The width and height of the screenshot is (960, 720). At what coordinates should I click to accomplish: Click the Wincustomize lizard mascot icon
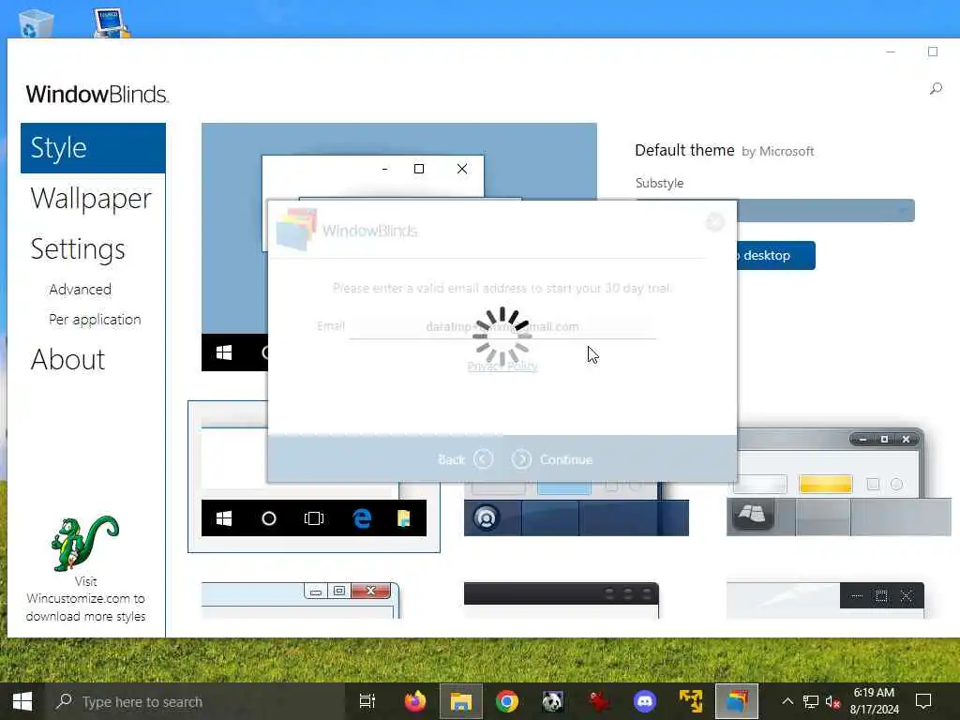click(85, 543)
